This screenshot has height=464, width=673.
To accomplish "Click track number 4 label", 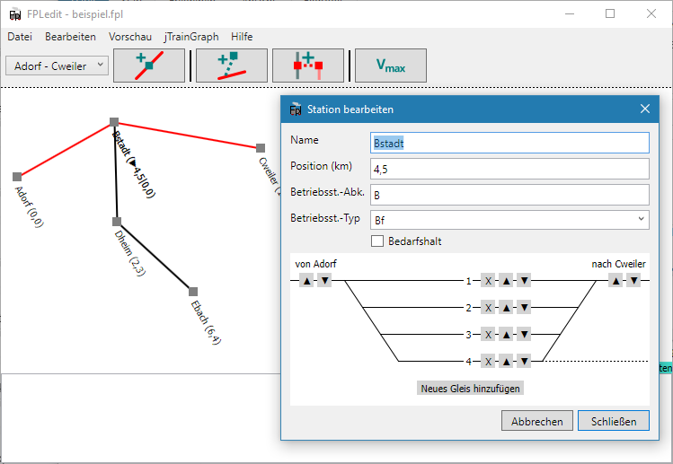I will (469, 362).
